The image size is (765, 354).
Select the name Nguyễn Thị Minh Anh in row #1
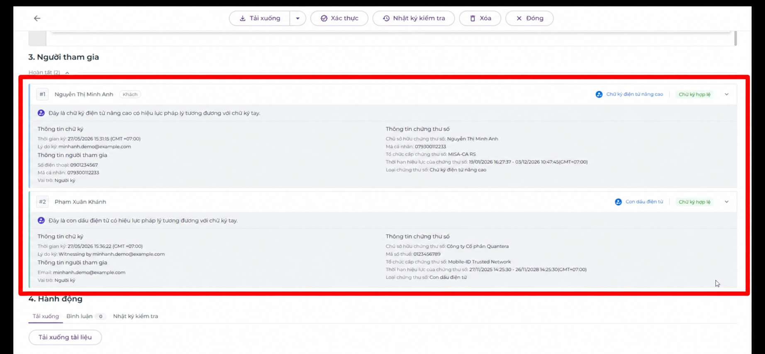[x=84, y=94]
